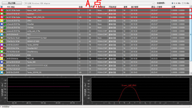Select MAC address b8:3a:08:63:65:d0

pos(13,62)
